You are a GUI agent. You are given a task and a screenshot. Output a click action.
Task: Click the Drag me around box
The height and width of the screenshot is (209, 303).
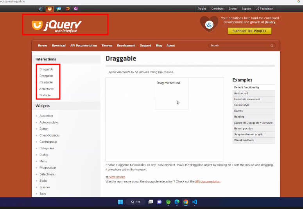click(x=172, y=94)
